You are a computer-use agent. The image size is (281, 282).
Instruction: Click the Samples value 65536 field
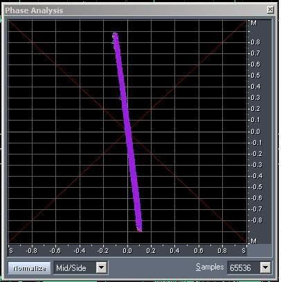point(244,268)
